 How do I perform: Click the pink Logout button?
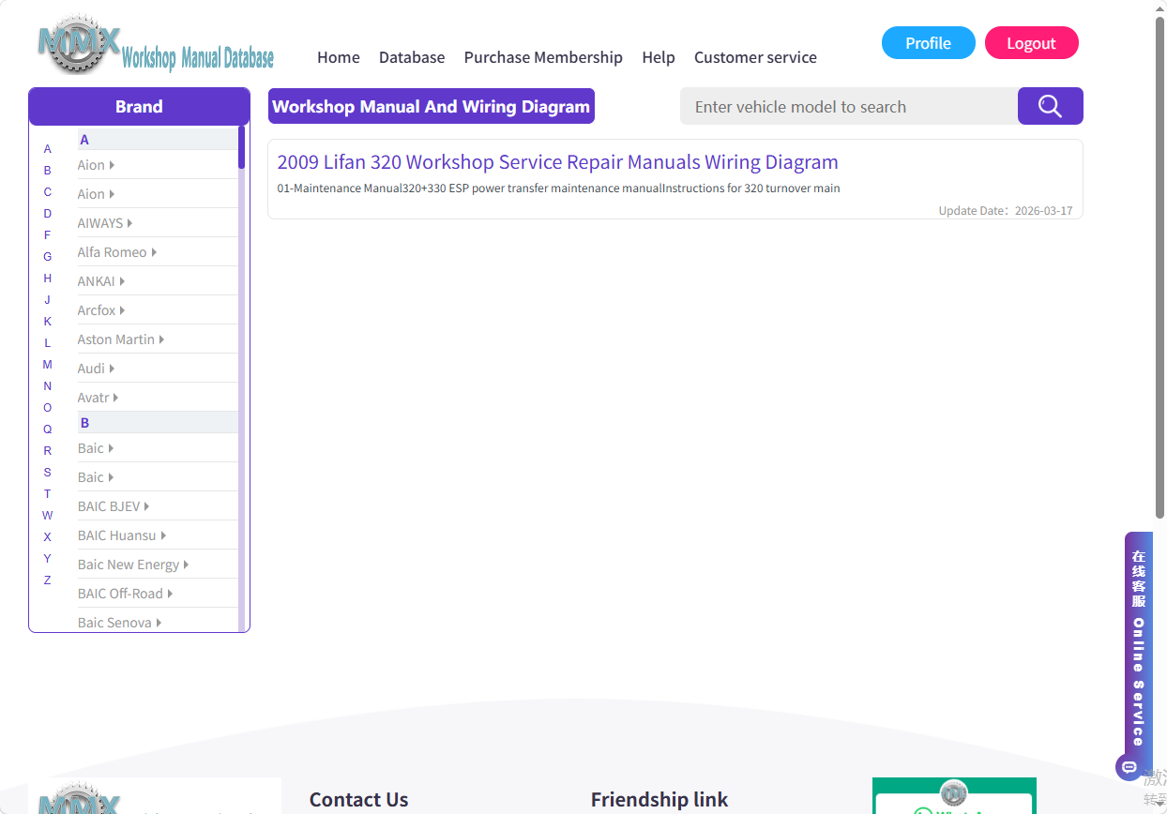coord(1032,43)
